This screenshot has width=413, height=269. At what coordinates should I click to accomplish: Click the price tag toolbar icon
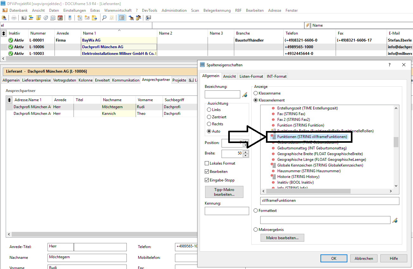[x=46, y=18]
